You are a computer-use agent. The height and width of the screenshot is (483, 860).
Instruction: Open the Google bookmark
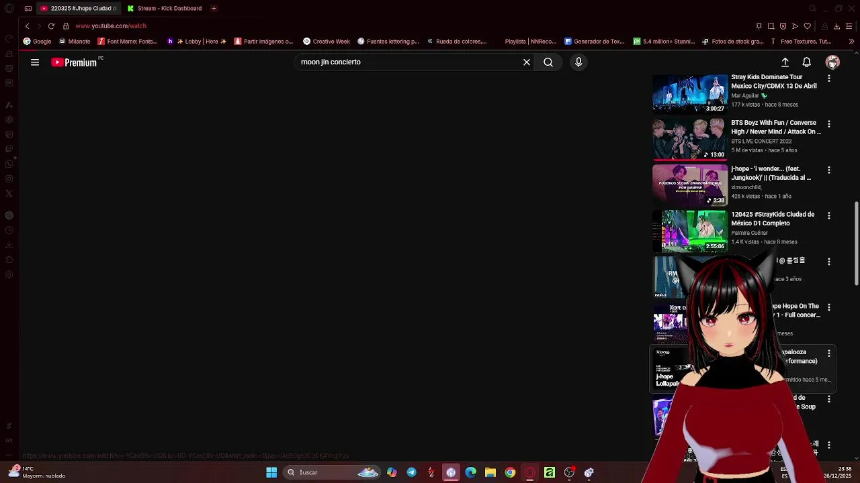(x=37, y=41)
